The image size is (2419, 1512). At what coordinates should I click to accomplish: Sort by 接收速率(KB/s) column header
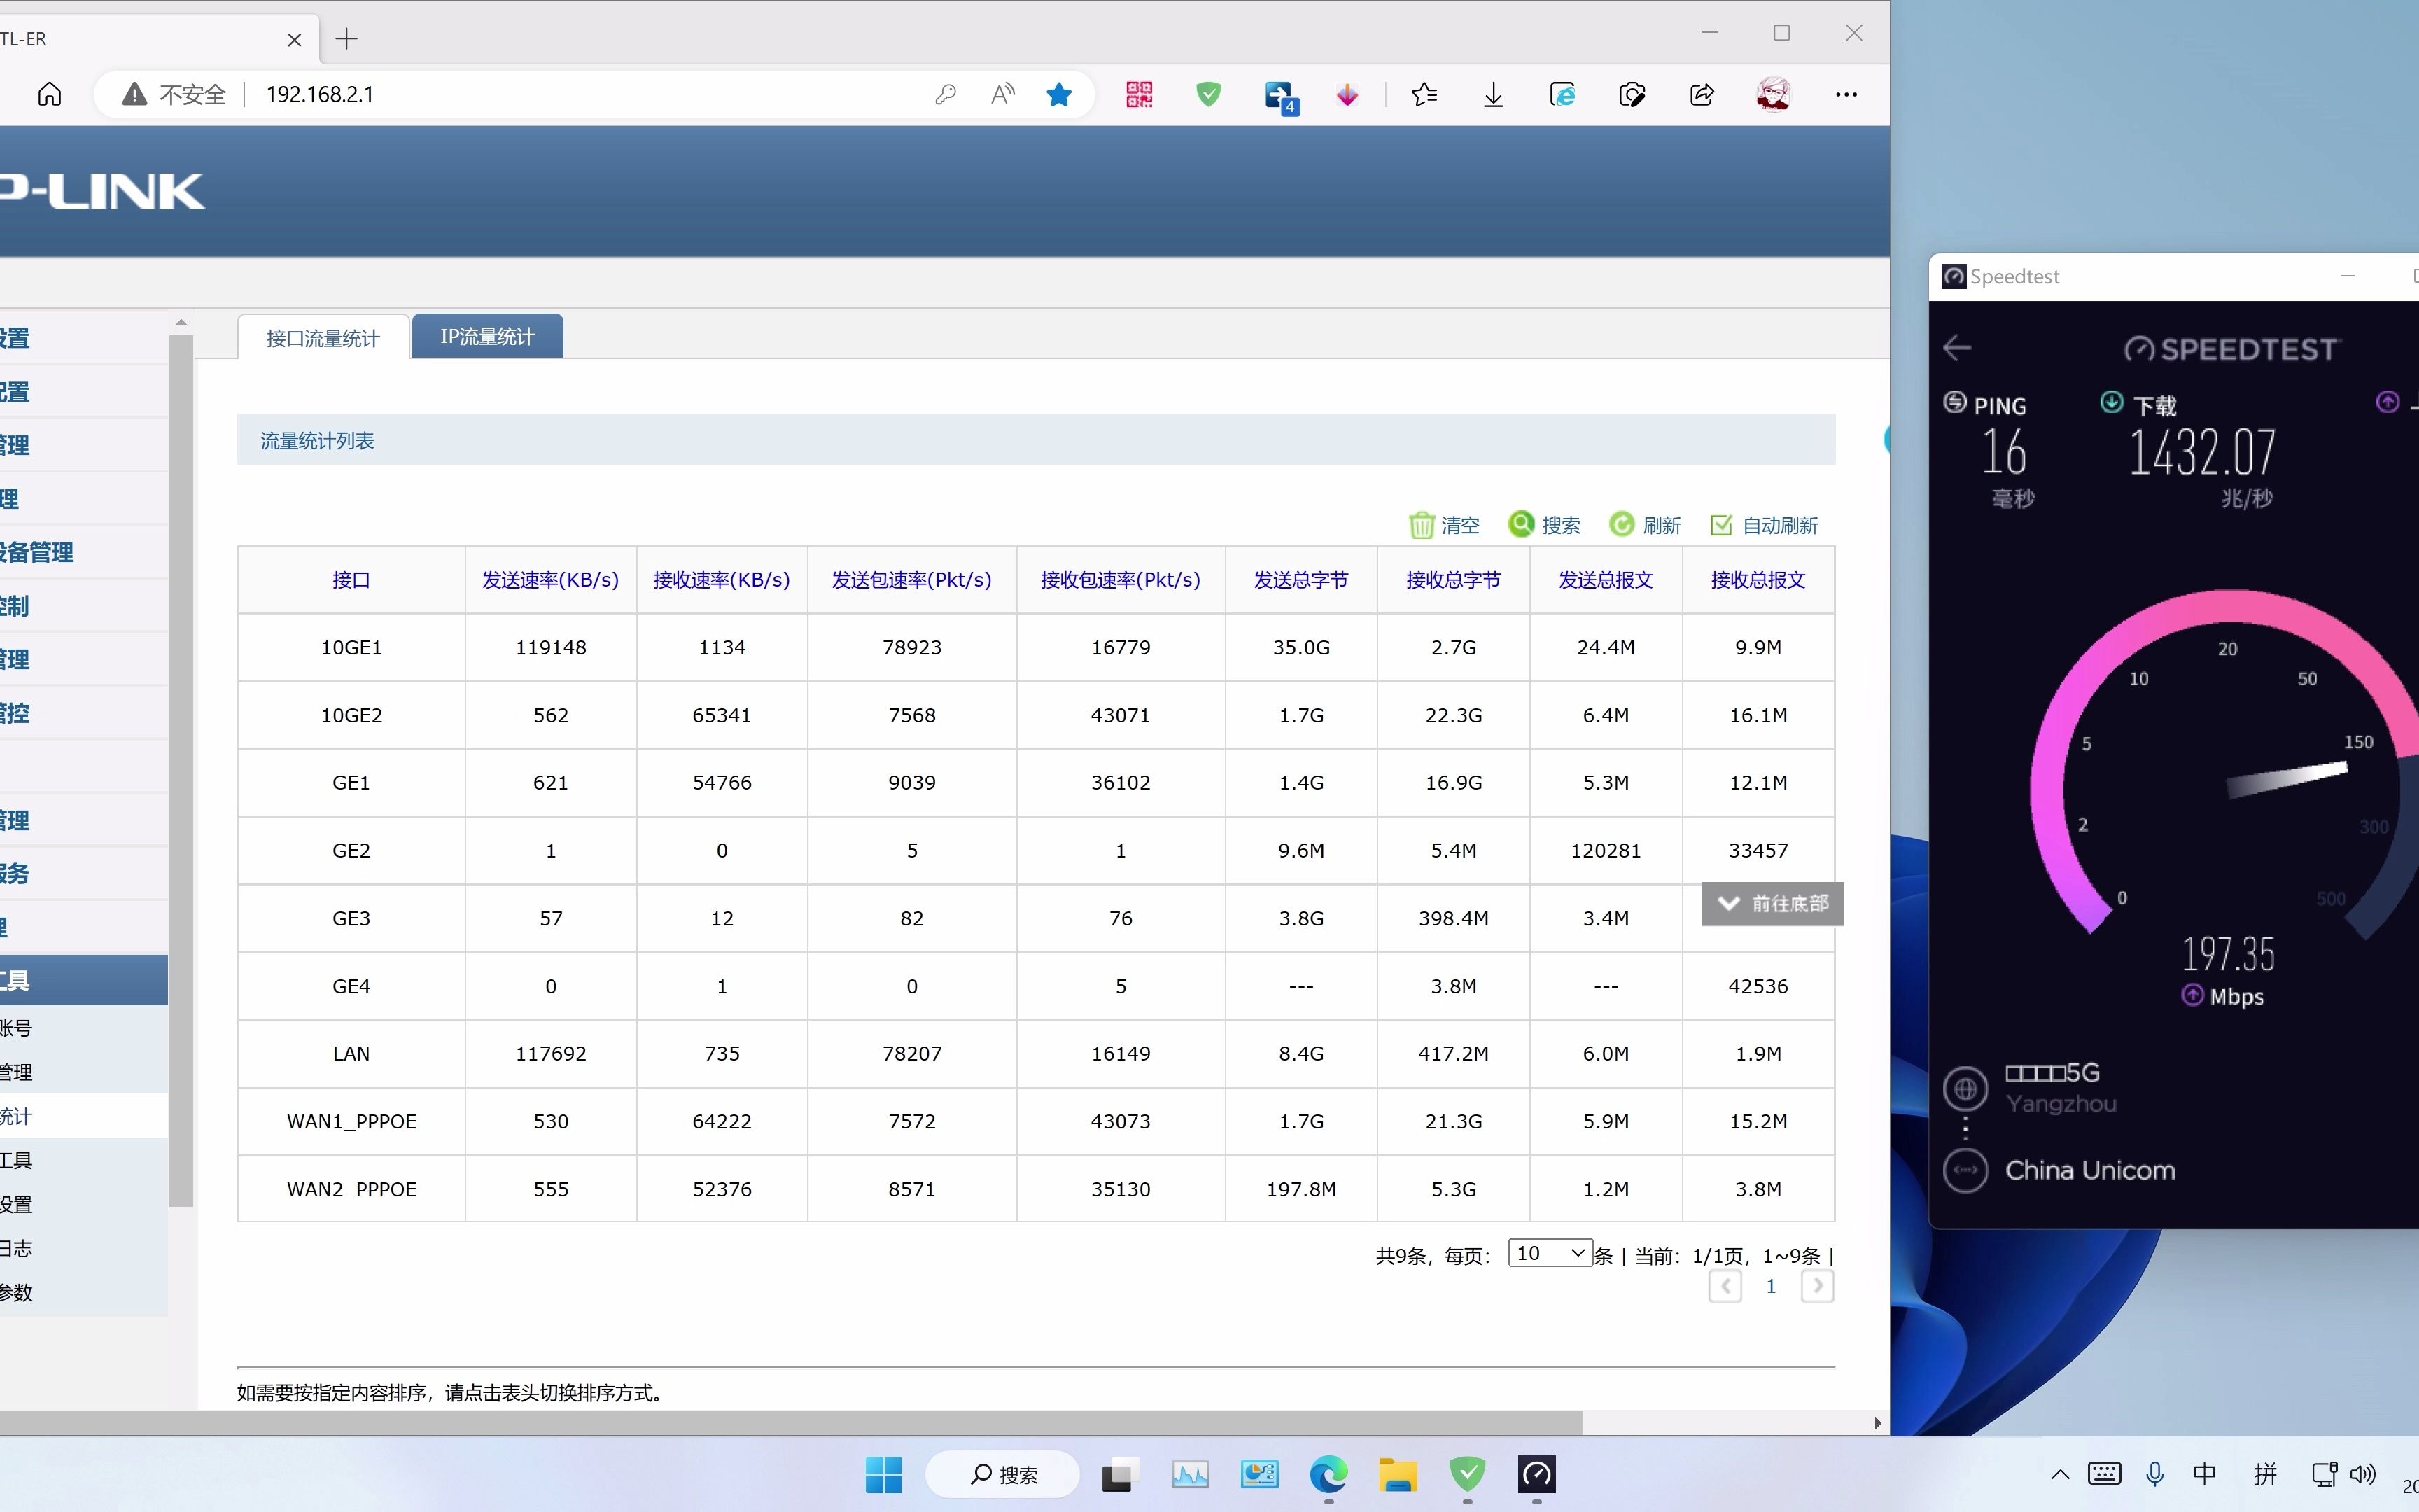pyautogui.click(x=722, y=580)
